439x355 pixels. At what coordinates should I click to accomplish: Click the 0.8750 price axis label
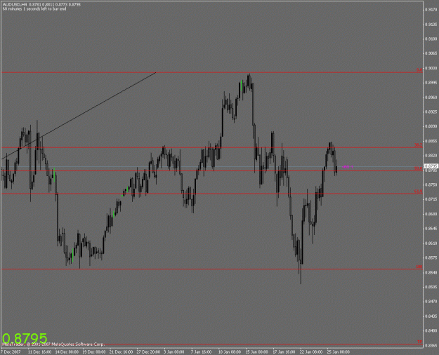click(x=431, y=185)
